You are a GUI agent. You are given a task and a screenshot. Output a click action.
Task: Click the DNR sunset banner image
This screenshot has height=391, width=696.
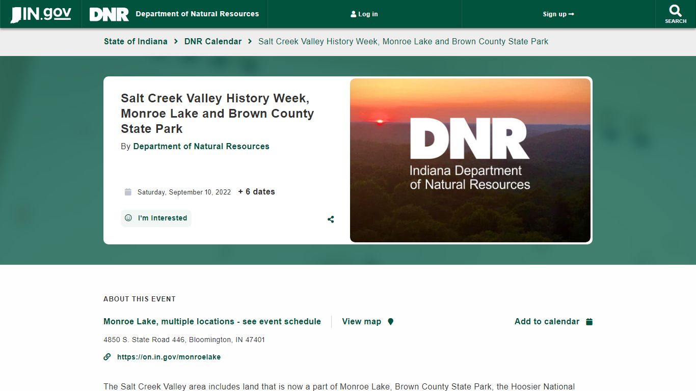[x=470, y=160]
